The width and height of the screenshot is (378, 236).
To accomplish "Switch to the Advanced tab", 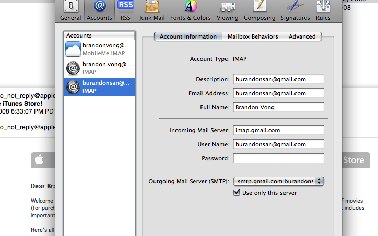I will pos(302,36).
